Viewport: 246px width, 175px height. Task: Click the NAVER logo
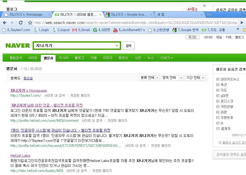pyautogui.click(x=18, y=45)
